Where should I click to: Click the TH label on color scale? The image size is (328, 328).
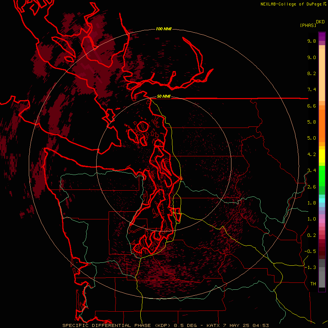pyautogui.click(x=313, y=284)
